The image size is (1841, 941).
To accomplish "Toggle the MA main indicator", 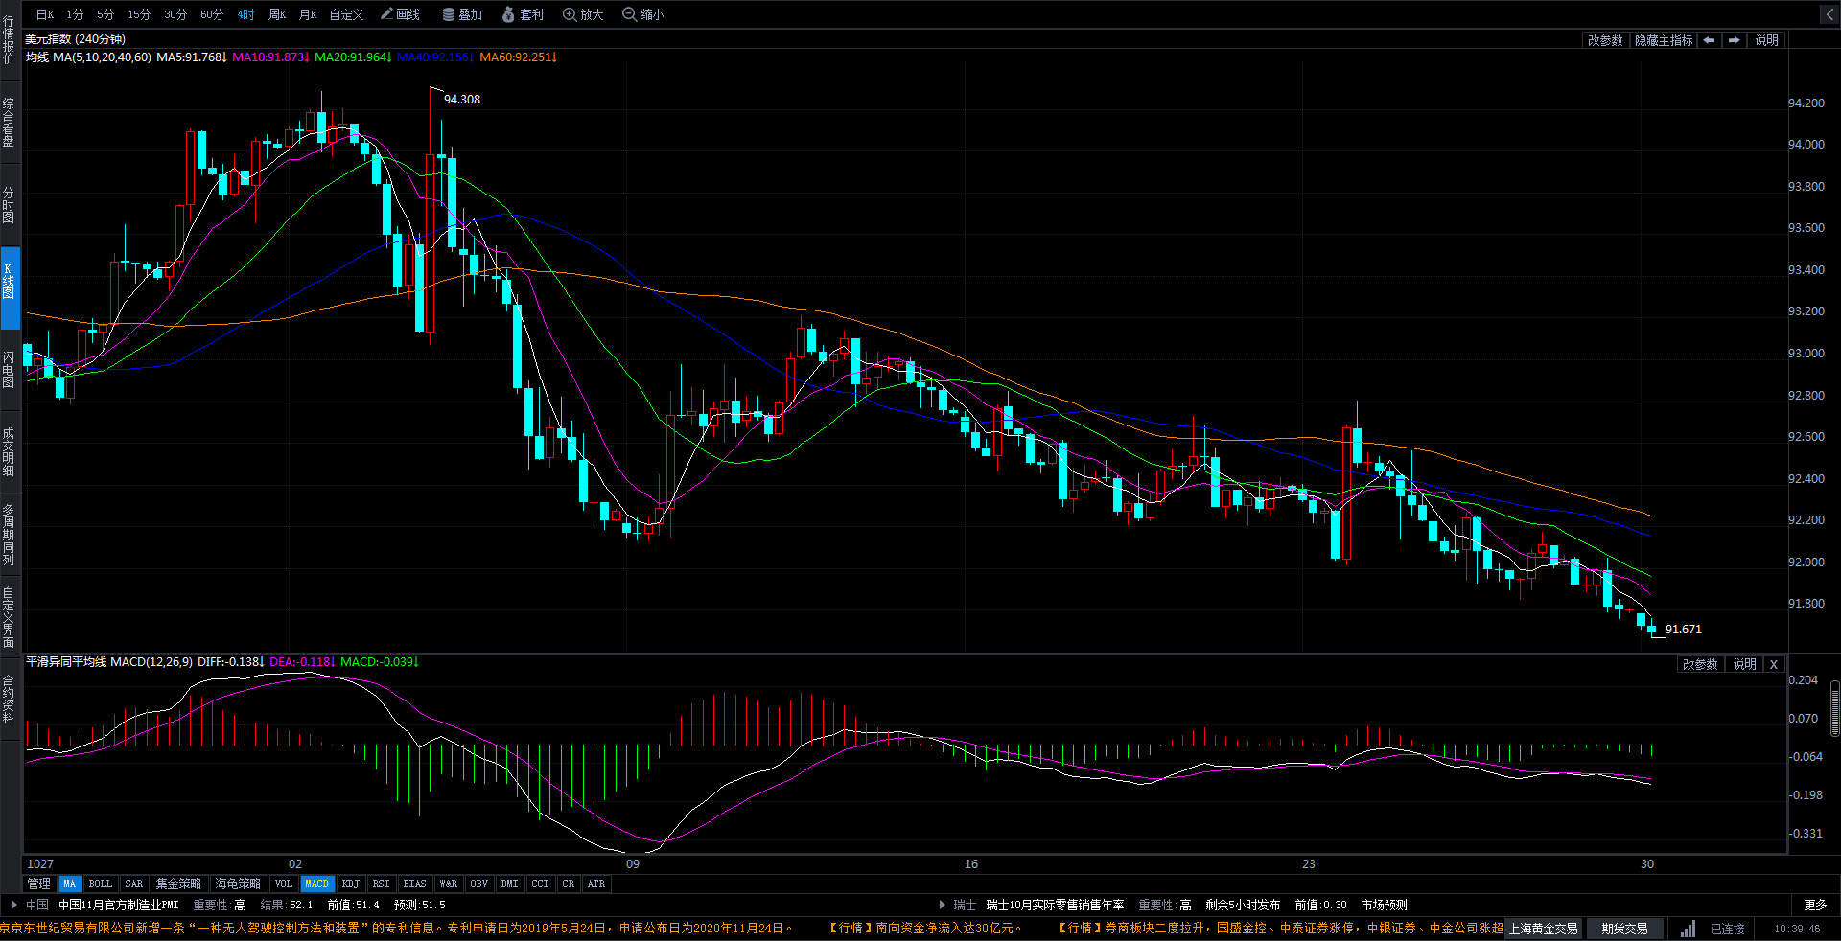I will pyautogui.click(x=69, y=884).
